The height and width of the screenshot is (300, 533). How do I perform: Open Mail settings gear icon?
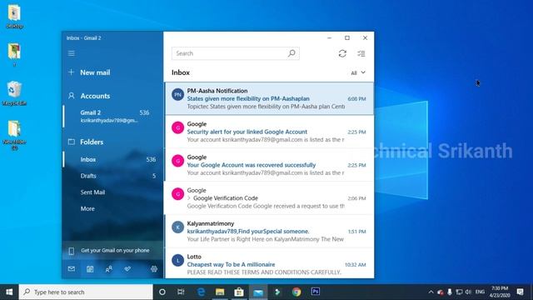pos(154,269)
